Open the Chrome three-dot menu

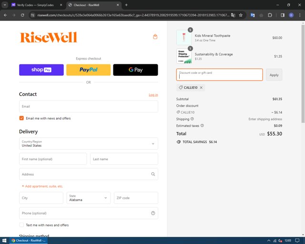pos(300,15)
